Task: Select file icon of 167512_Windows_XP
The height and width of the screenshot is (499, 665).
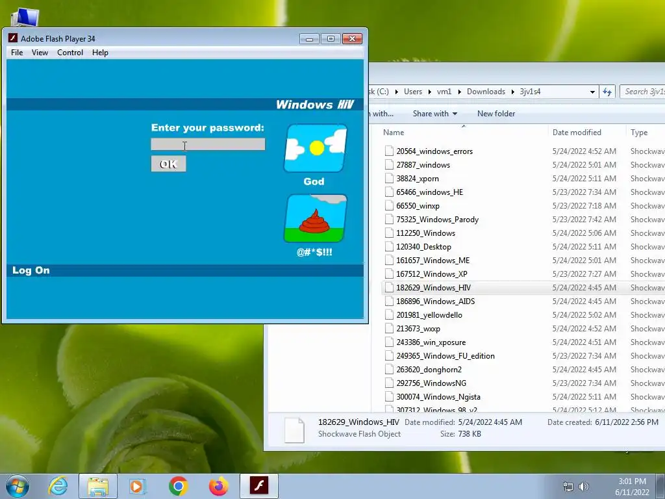Action: tap(389, 274)
